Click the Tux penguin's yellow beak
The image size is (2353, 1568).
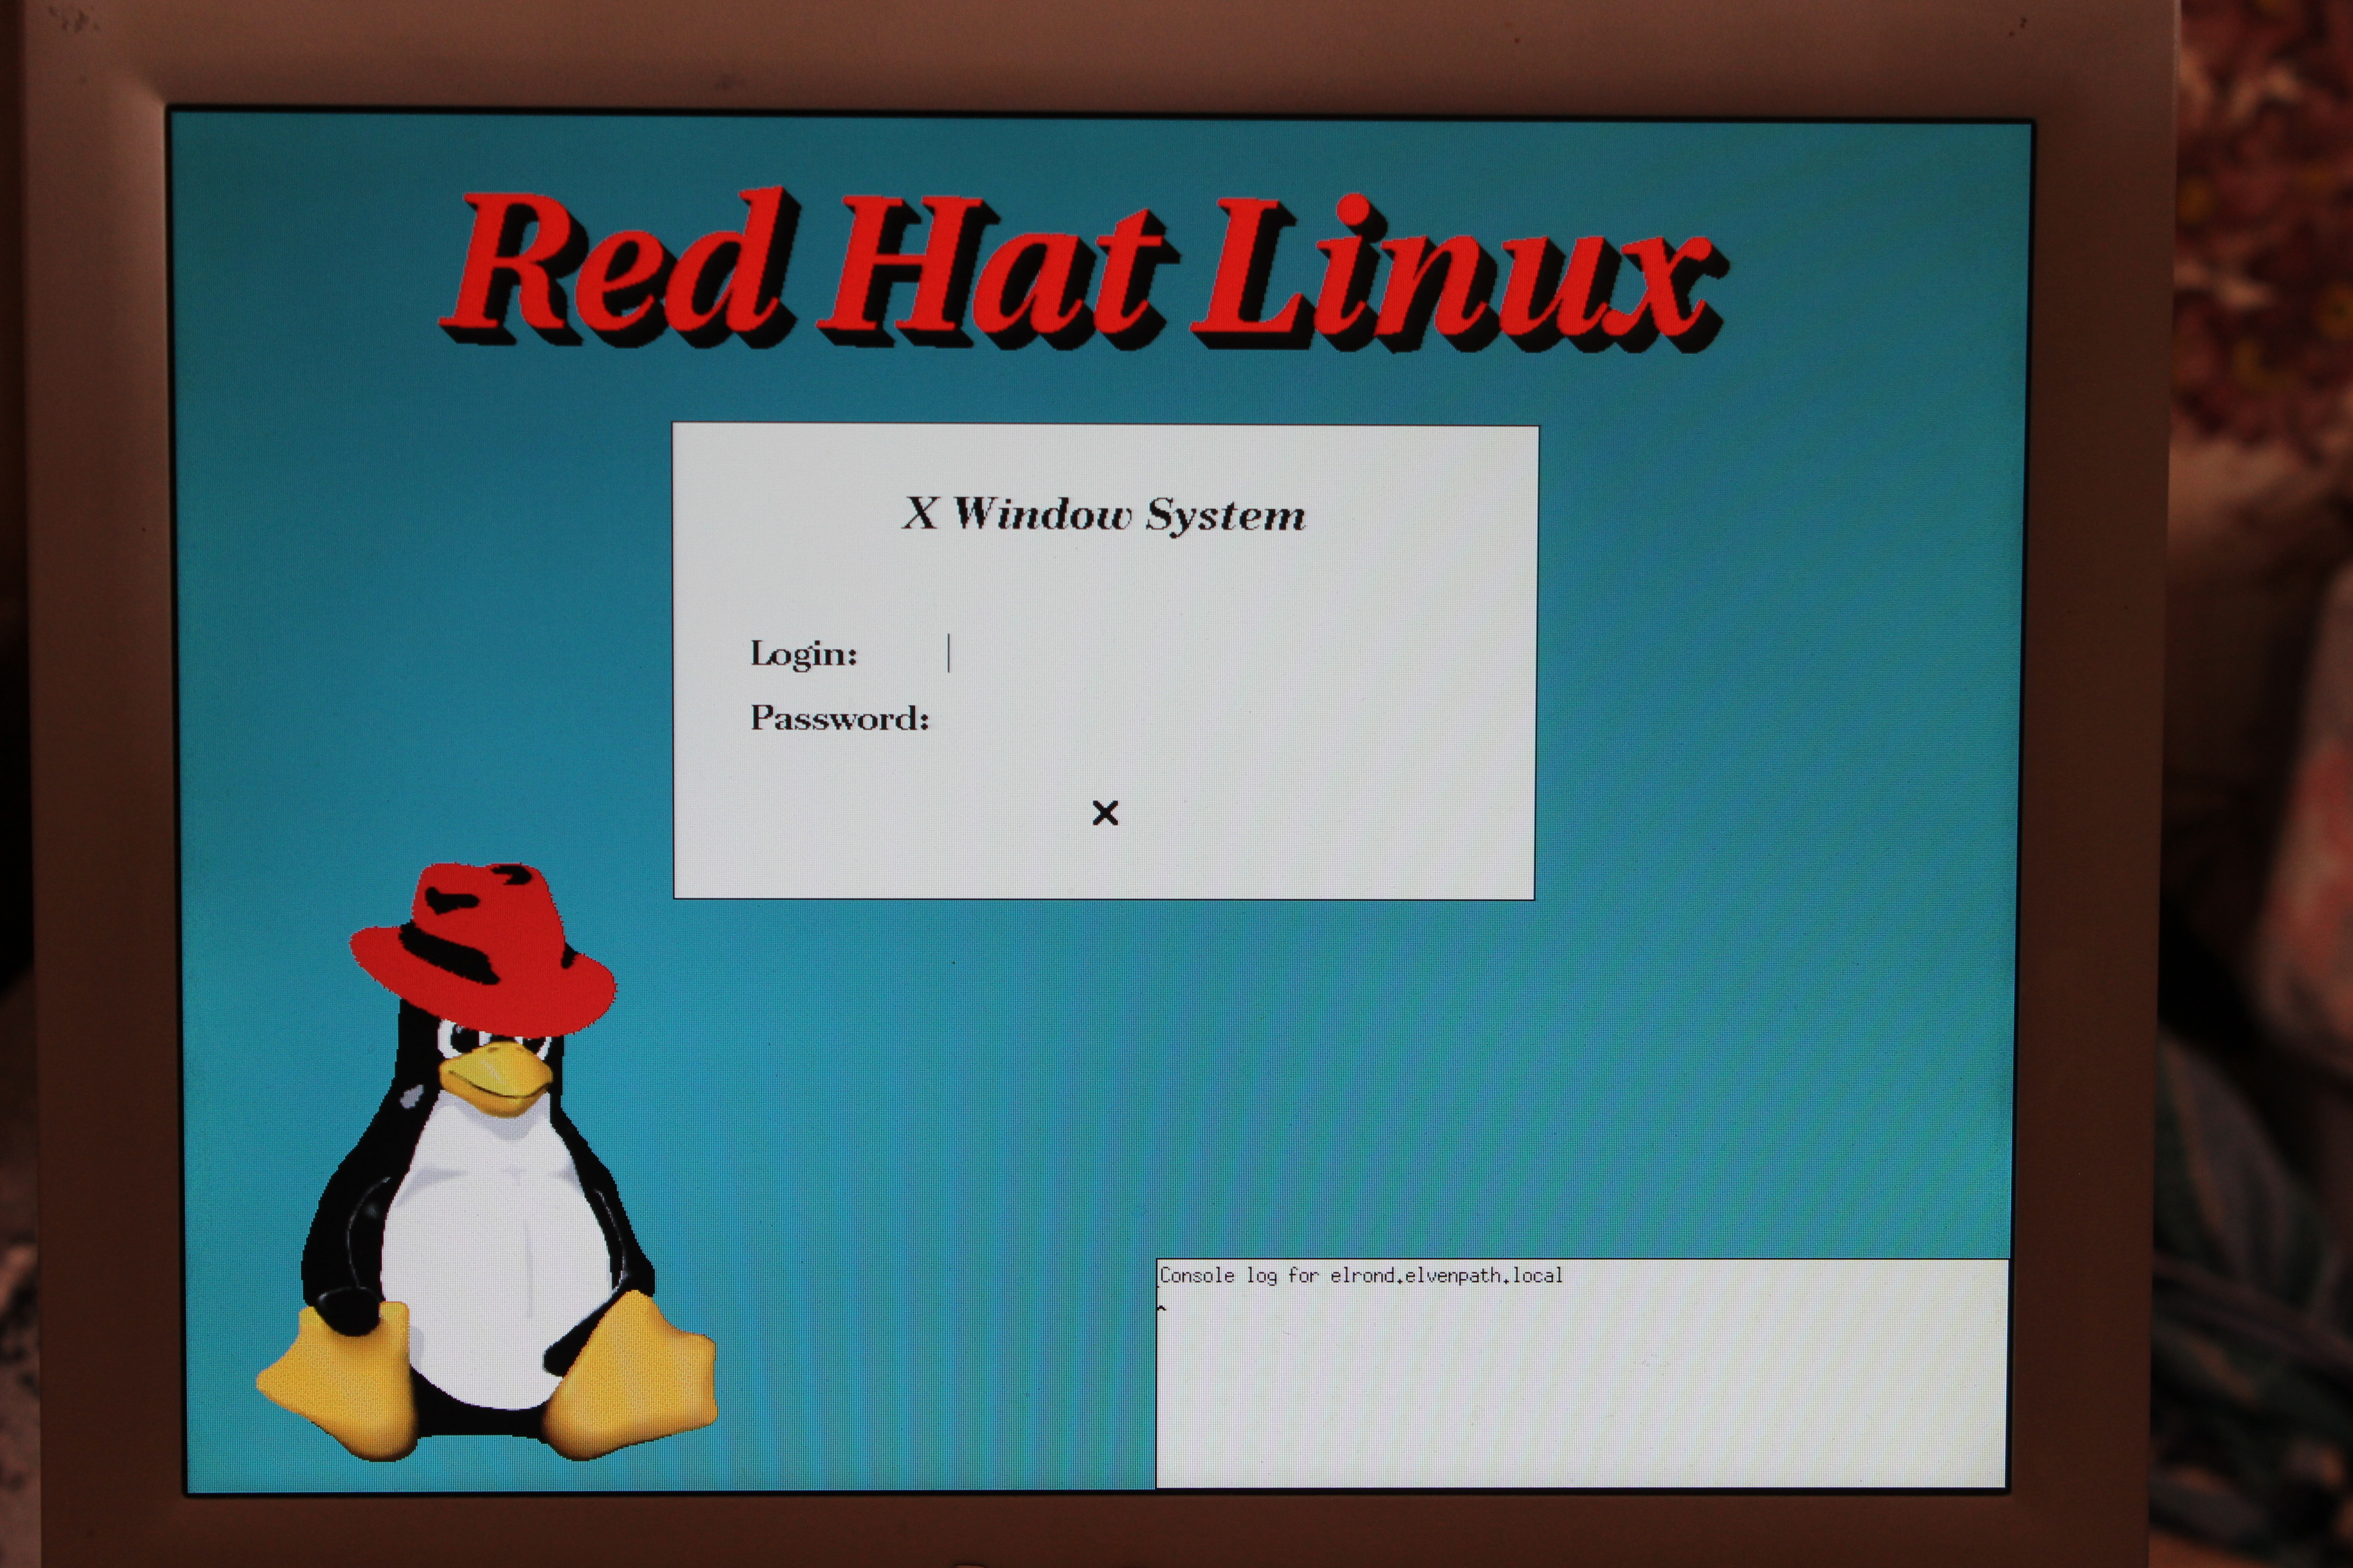(496, 1078)
